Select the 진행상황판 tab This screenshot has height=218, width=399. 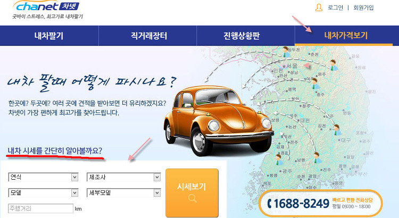[246, 36]
